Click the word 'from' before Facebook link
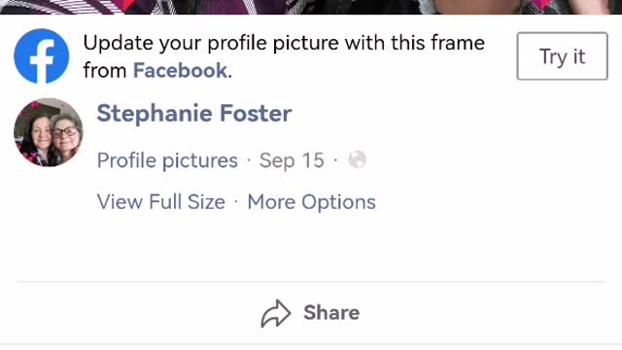Image resolution: width=622 pixels, height=350 pixels. (x=105, y=71)
